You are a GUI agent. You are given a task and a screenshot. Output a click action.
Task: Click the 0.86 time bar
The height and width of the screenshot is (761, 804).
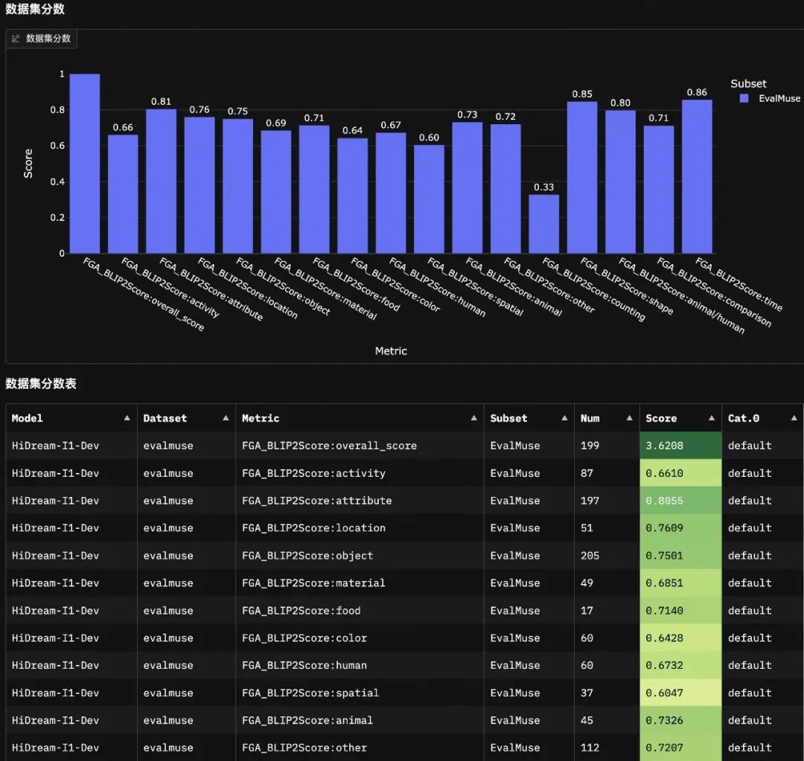tap(697, 176)
